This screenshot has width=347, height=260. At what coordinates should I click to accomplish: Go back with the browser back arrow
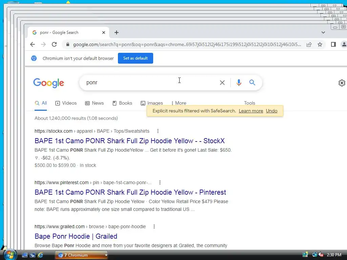[33, 44]
